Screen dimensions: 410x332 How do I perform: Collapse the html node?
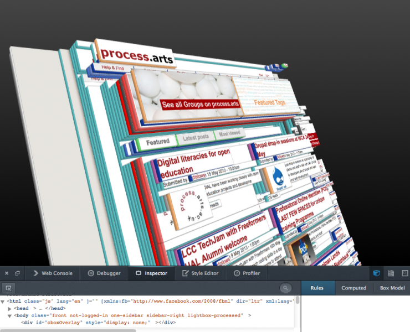[3, 302]
